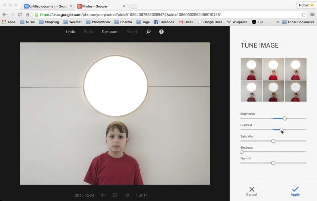The width and height of the screenshot is (317, 201).
Task: Click the Apps bookmarks shortcut
Action: (8, 22)
